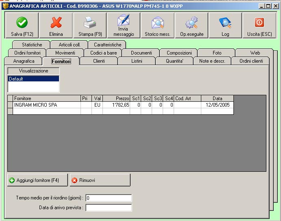This screenshot has width=281, height=221.
Task: Click the red Rimuovi button
Action: tap(100, 180)
